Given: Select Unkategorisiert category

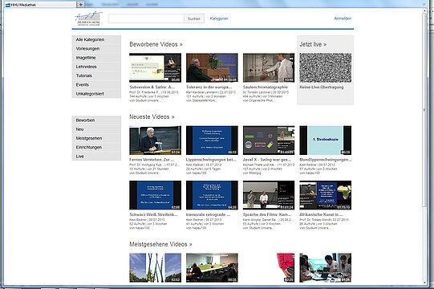Looking at the screenshot, I should tap(96, 94).
